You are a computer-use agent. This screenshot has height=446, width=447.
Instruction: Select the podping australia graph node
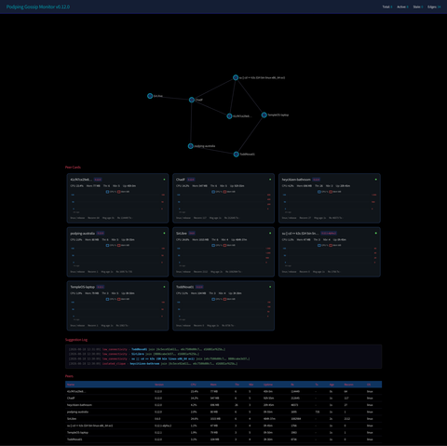191,146
